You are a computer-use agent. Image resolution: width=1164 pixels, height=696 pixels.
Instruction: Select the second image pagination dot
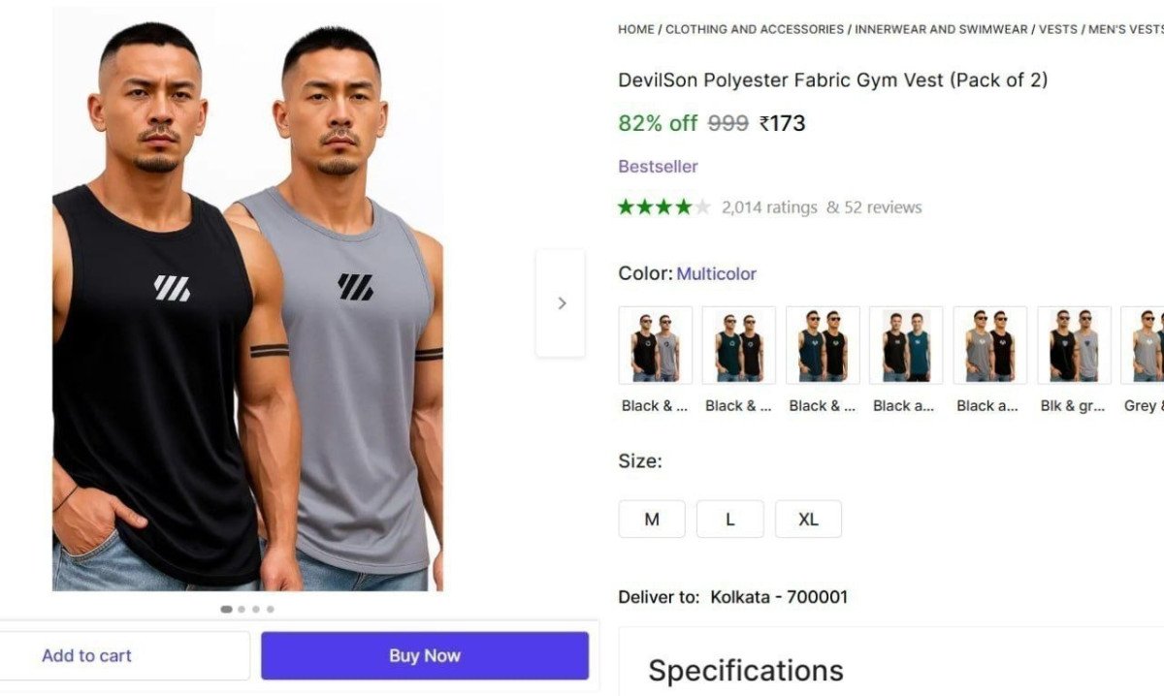tap(240, 609)
